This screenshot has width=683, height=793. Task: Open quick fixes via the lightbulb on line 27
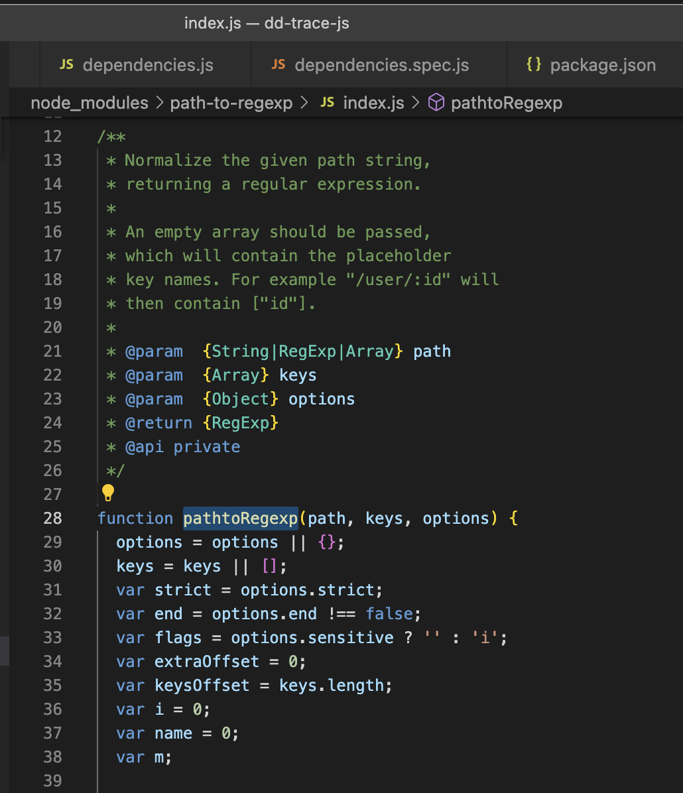pos(107,492)
